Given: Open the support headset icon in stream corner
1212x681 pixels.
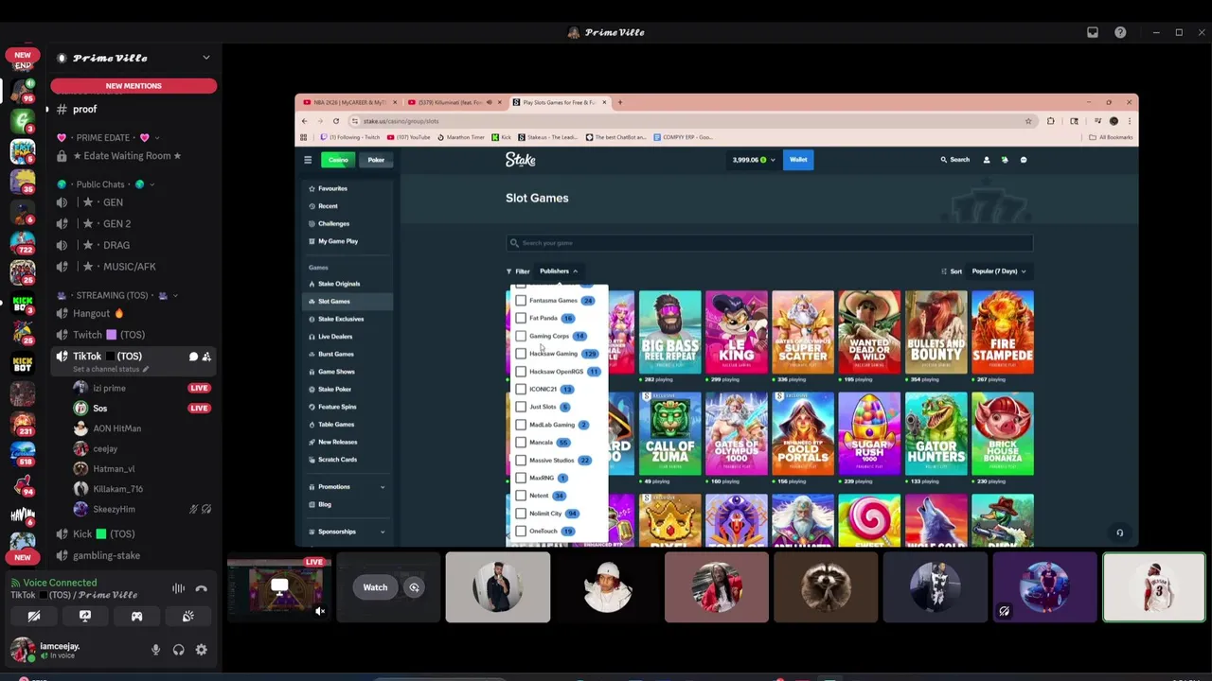Looking at the screenshot, I should (1119, 533).
